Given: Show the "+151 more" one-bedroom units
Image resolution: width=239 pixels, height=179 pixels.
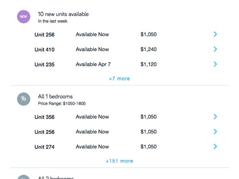Looking at the screenshot, I should 119,161.
